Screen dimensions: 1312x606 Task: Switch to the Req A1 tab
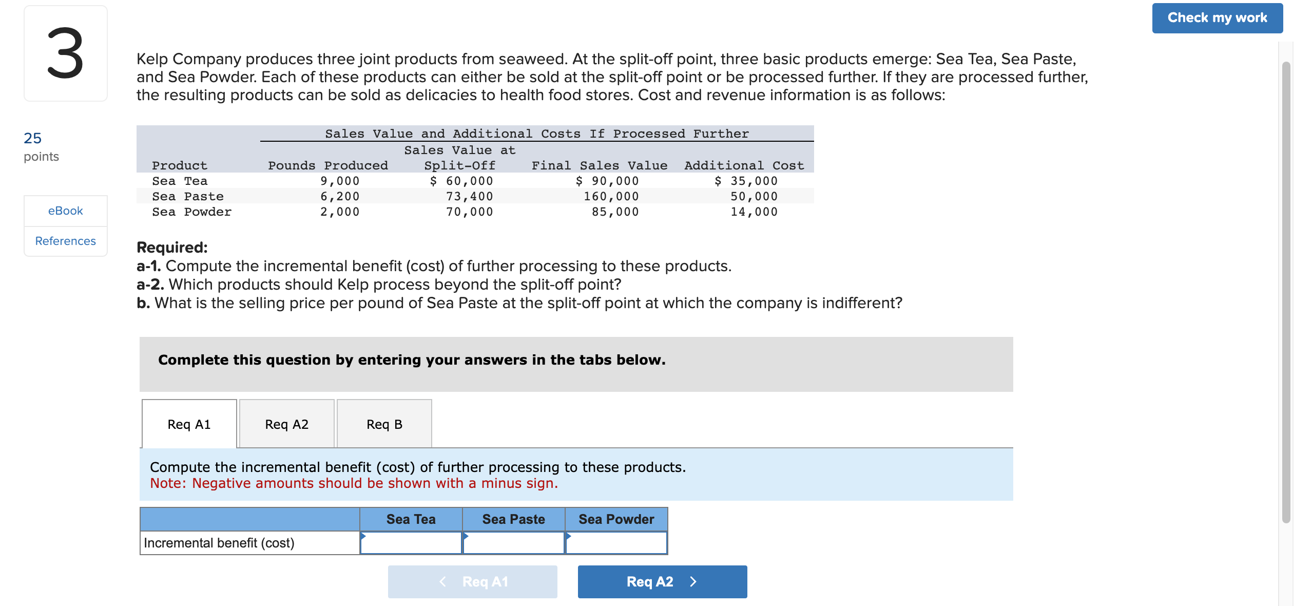(189, 424)
